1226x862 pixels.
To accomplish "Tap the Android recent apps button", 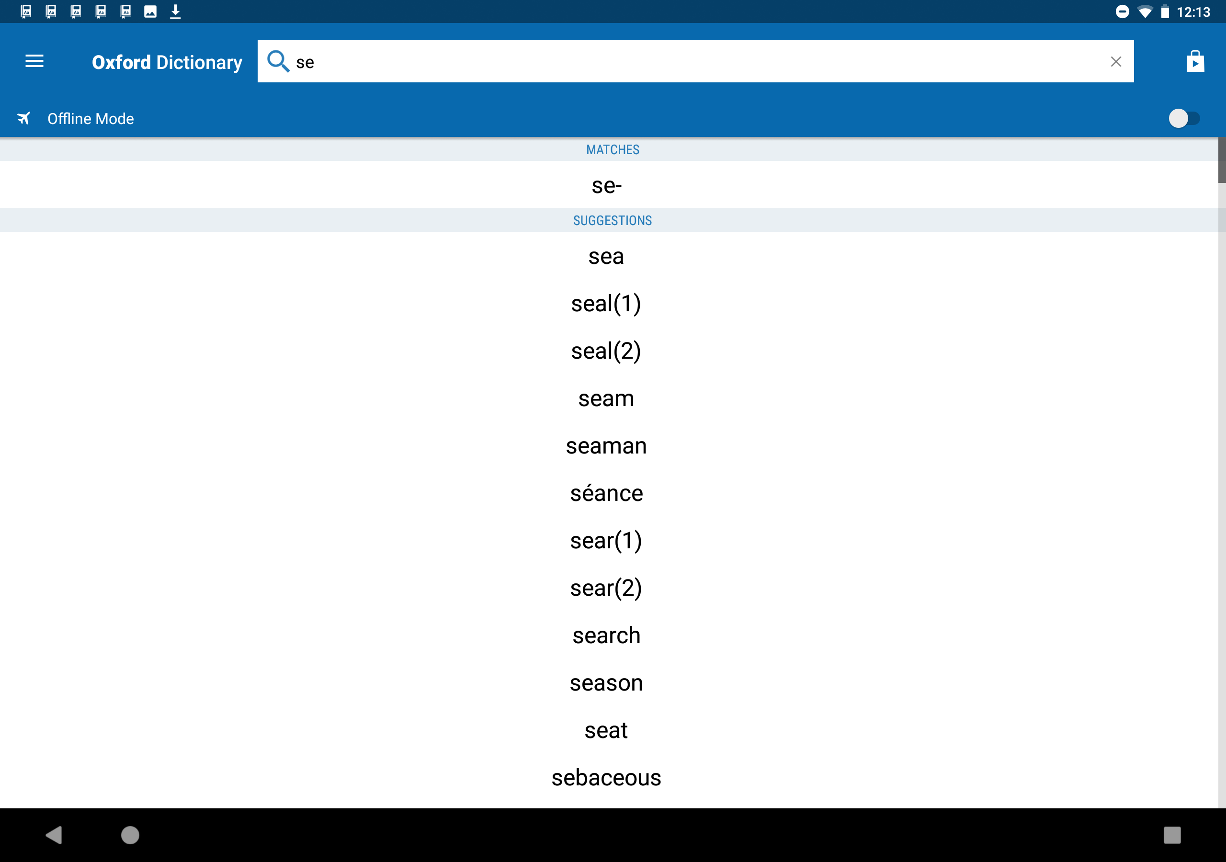I will click(1172, 835).
